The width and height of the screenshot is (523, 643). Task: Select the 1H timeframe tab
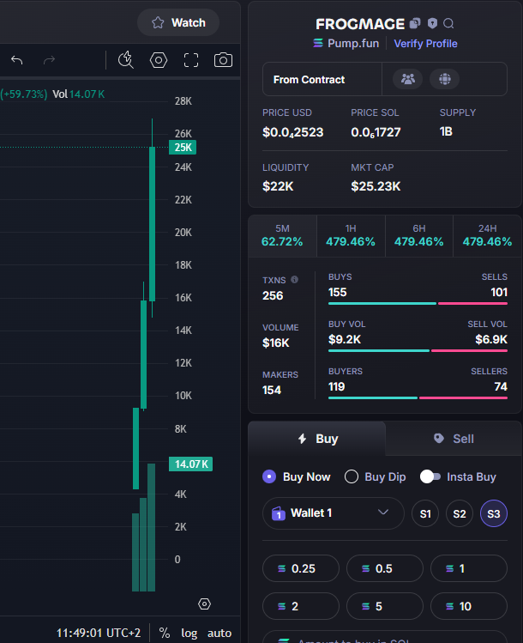(x=351, y=236)
